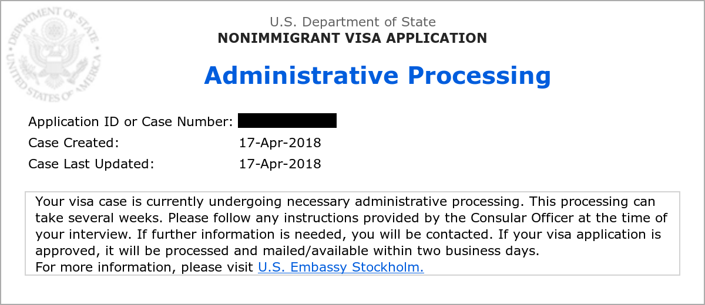Click 'For more information, please visit' text
This screenshot has height=305, width=705.
coord(145,267)
